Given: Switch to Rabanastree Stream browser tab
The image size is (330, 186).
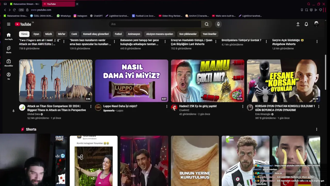Looking at the screenshot, I should pyautogui.click(x=25, y=4).
